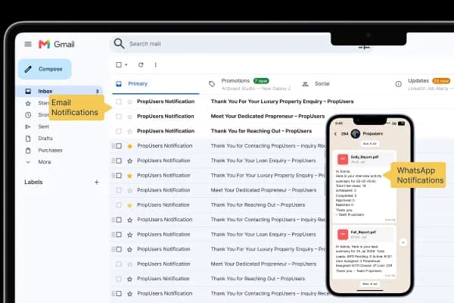Viewport: 454px width, 303px height.
Task: Open the Full_Report.pdf attachment on the phone
Action: point(364,234)
